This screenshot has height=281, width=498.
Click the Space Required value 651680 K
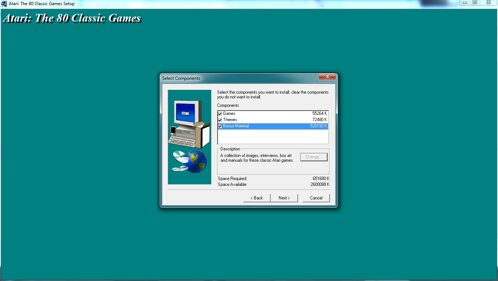321,179
